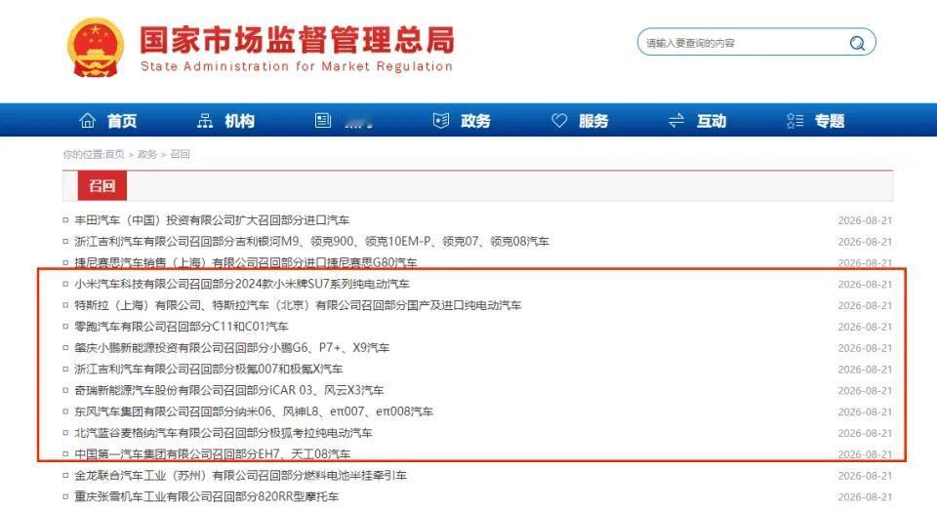Image resolution: width=937 pixels, height=508 pixels.
Task: Open the 首页 navigation menu
Action: [x=122, y=121]
